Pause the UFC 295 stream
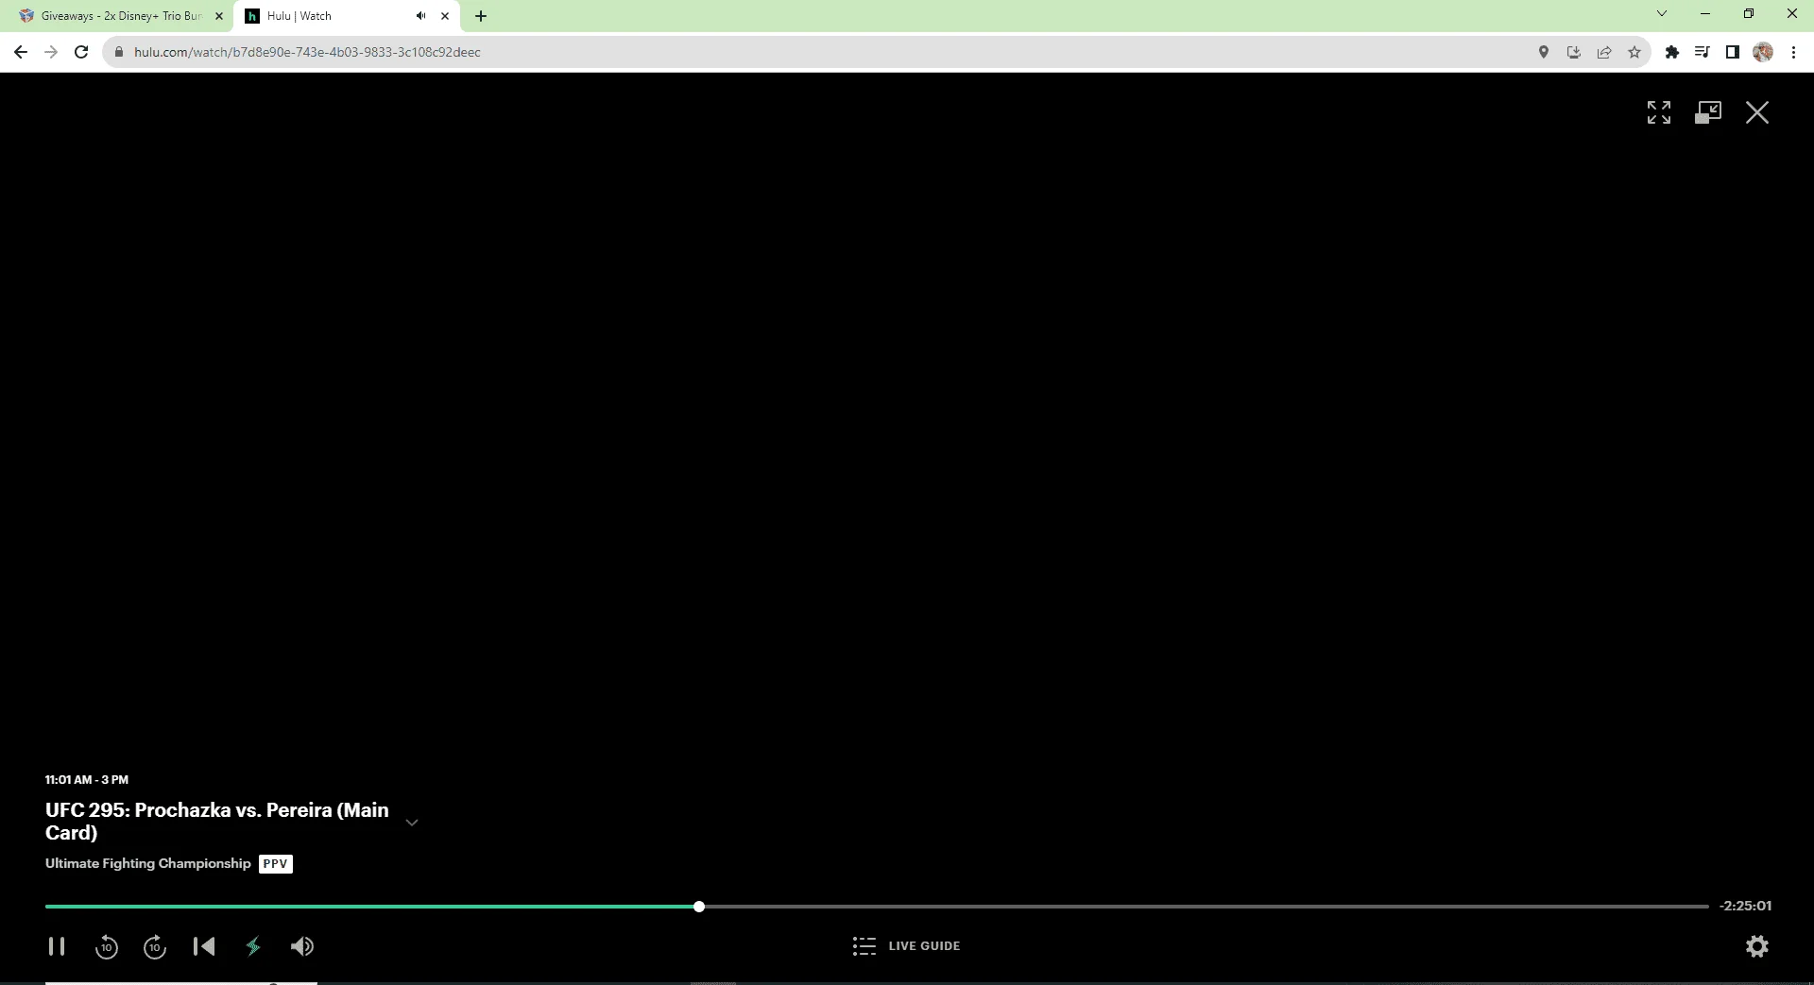 (57, 946)
